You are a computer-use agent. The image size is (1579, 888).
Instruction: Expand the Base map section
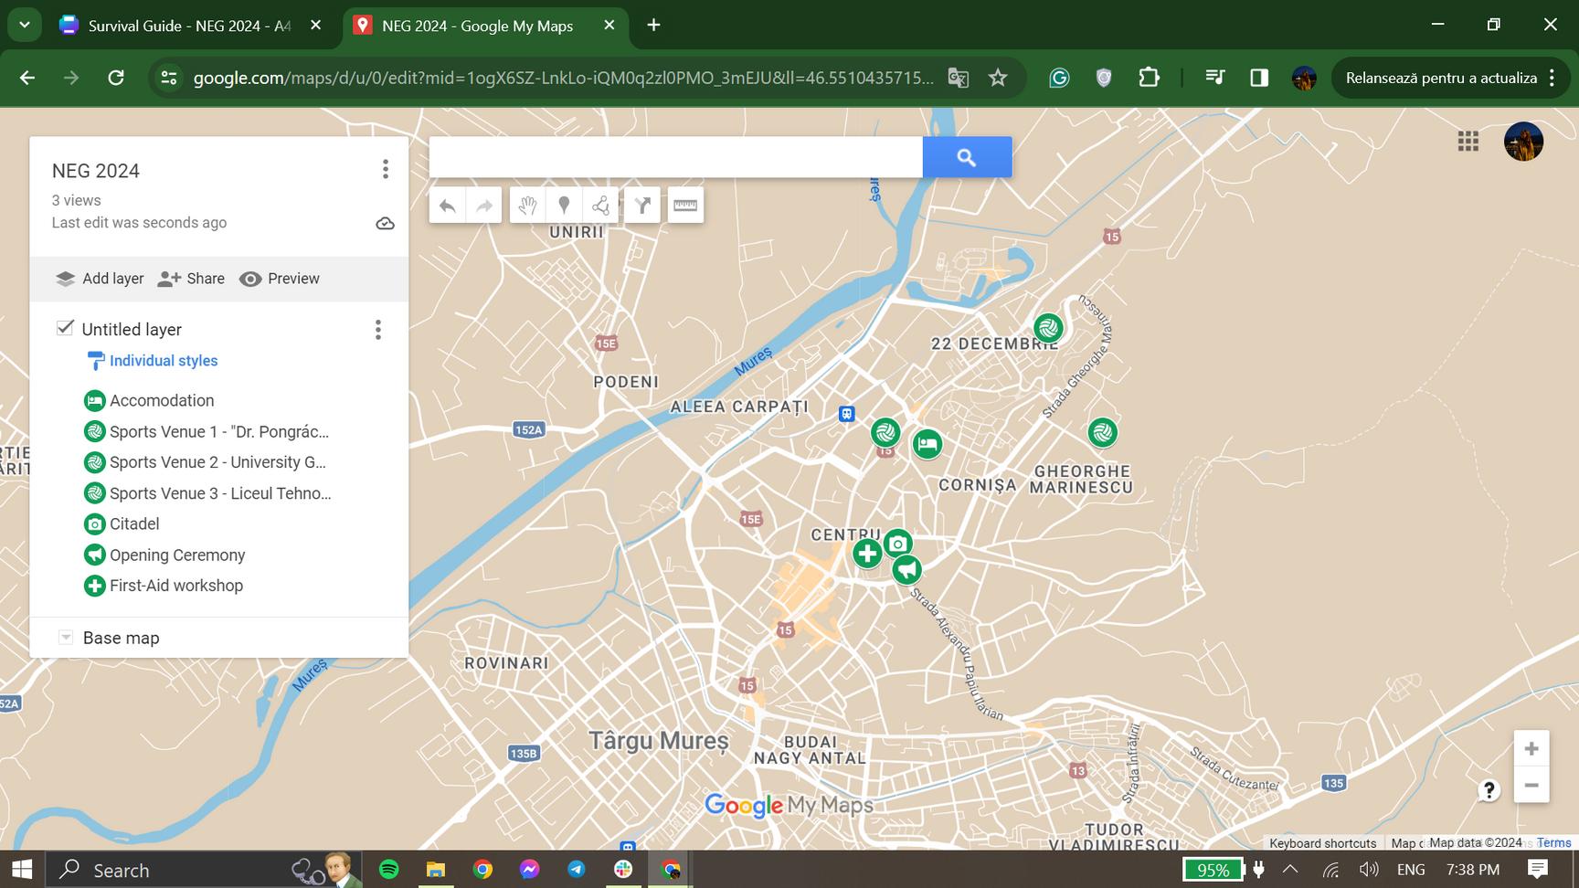[x=66, y=638]
